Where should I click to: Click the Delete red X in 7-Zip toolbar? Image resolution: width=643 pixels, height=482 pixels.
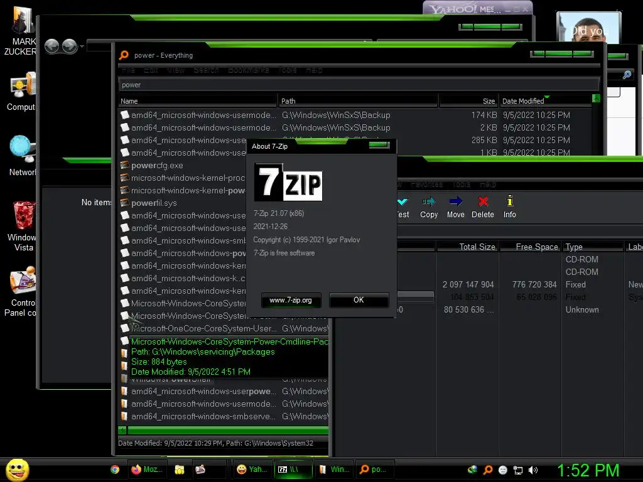(483, 206)
